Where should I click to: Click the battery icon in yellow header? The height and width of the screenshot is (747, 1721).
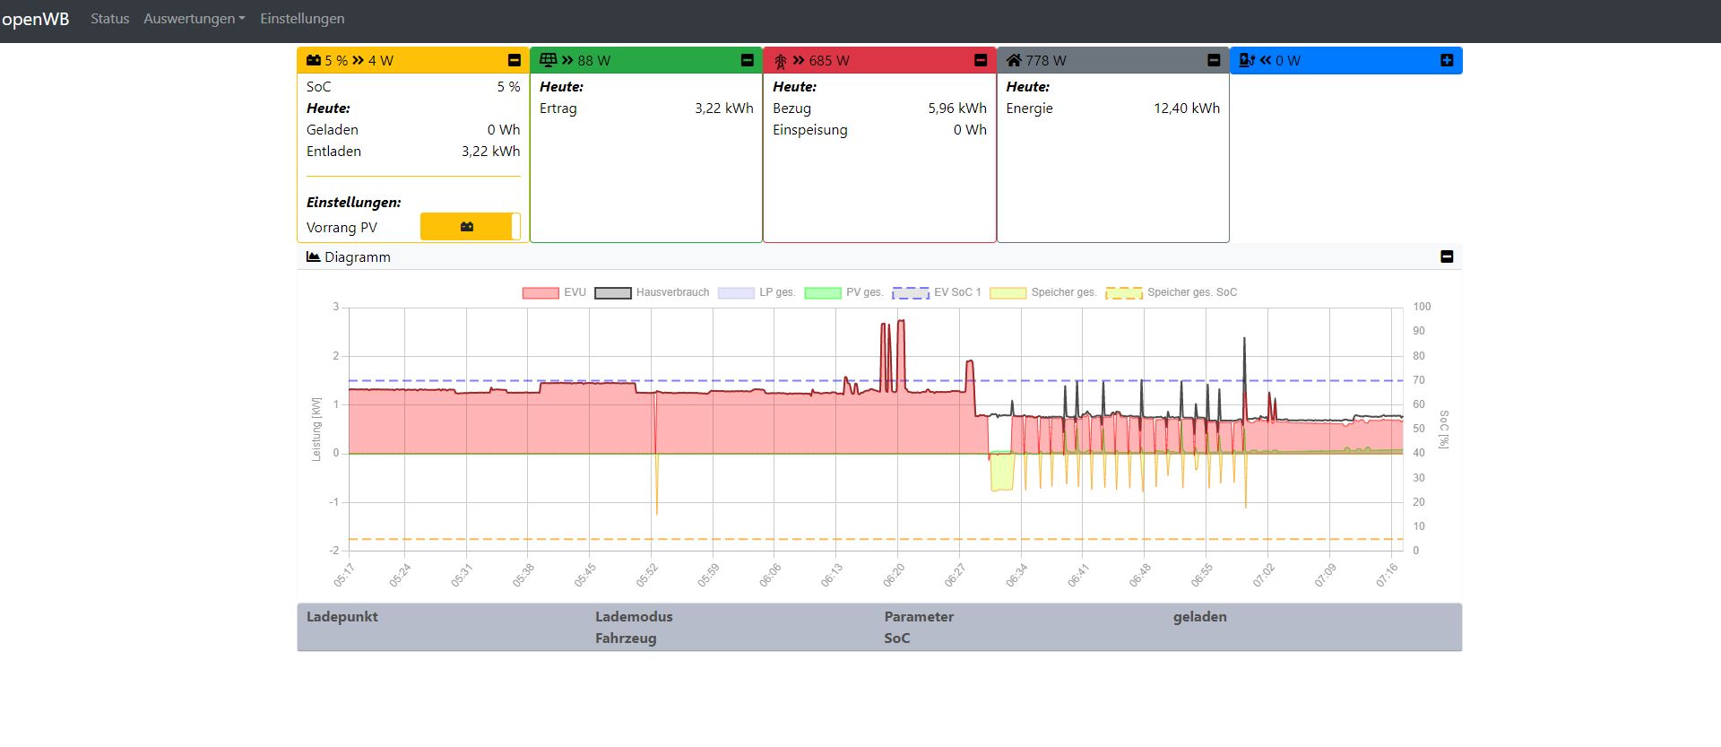pyautogui.click(x=314, y=60)
